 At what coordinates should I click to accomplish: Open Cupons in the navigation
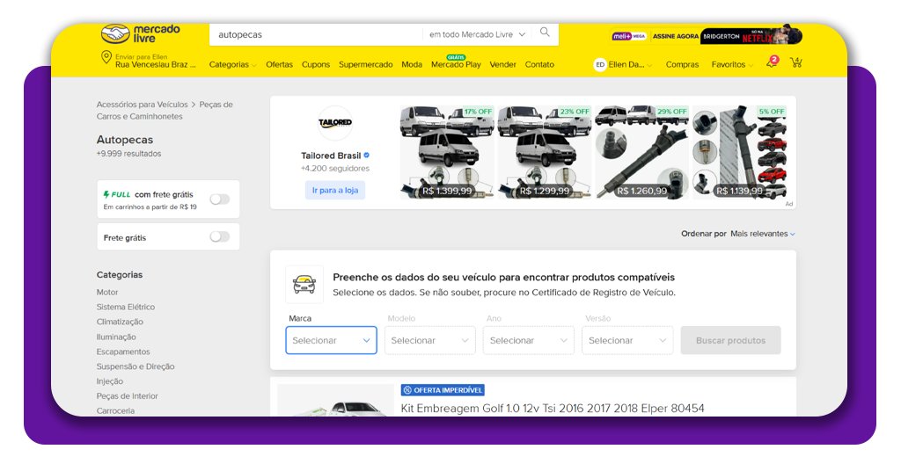[x=316, y=65]
